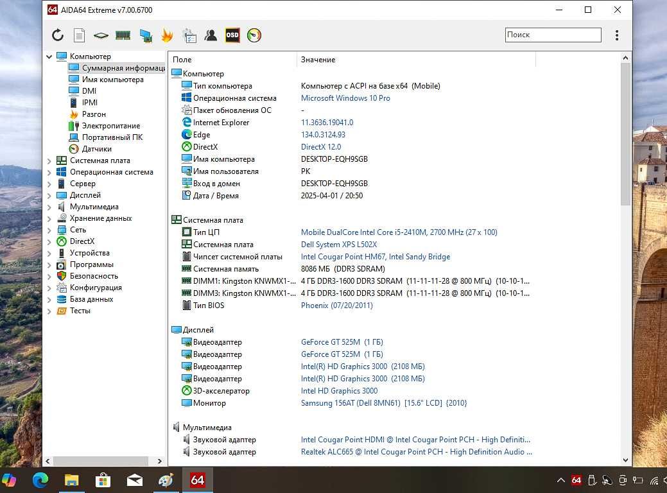The height and width of the screenshot is (493, 667).
Task: Click the Refresh toolbar icon
Action: tap(57, 35)
